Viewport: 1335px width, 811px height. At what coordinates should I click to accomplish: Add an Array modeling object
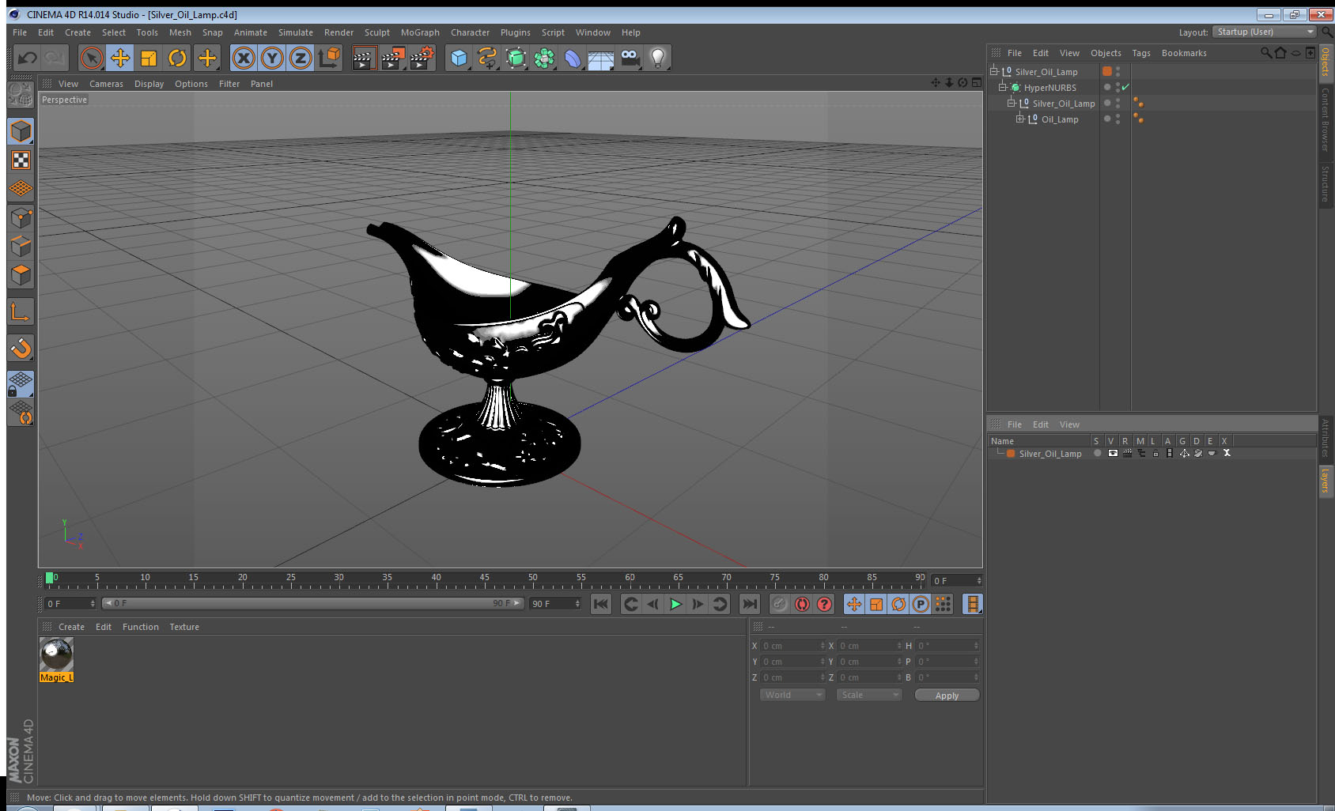[x=544, y=58]
